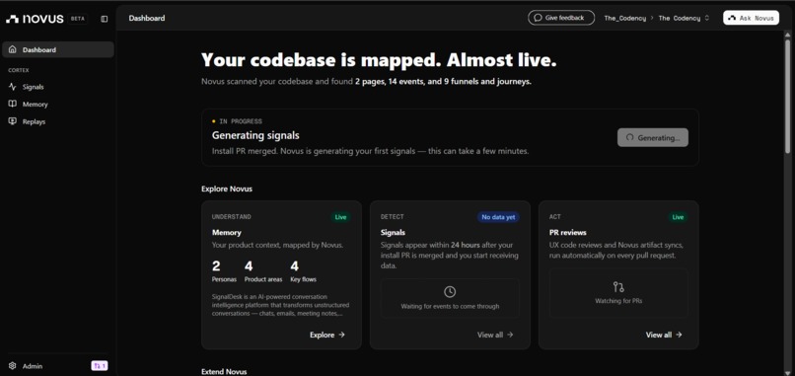Click the arrow beside Signals View all

[x=510, y=335]
